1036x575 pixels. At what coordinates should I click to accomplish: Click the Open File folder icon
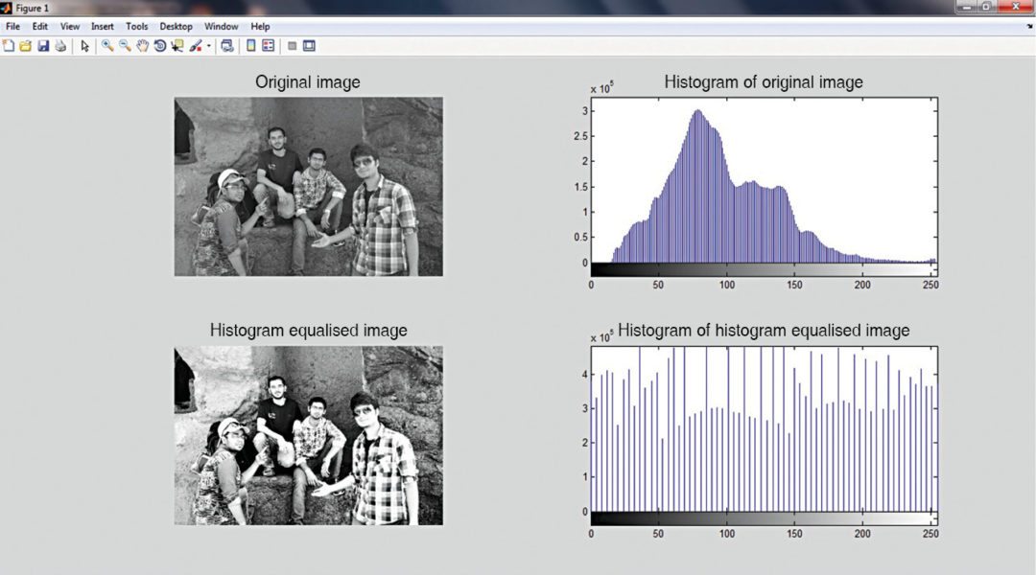26,45
